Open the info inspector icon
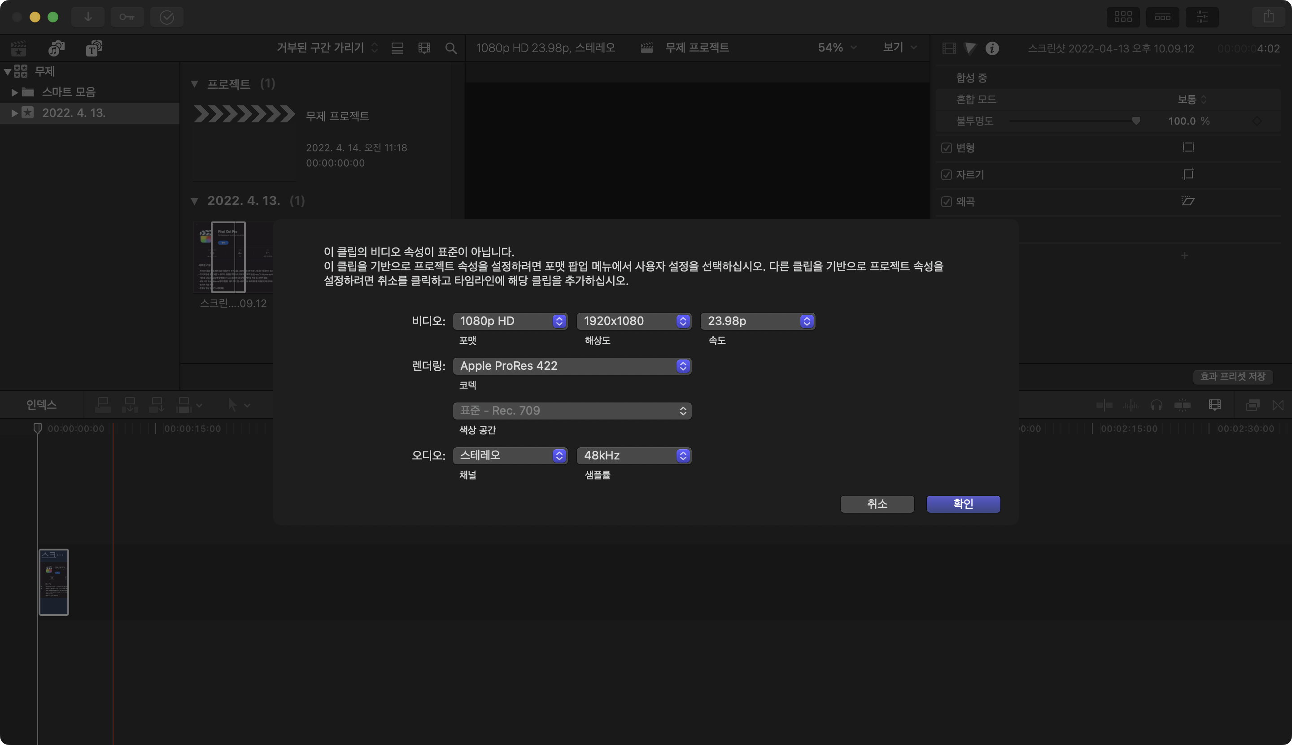The width and height of the screenshot is (1292, 745). (992, 48)
